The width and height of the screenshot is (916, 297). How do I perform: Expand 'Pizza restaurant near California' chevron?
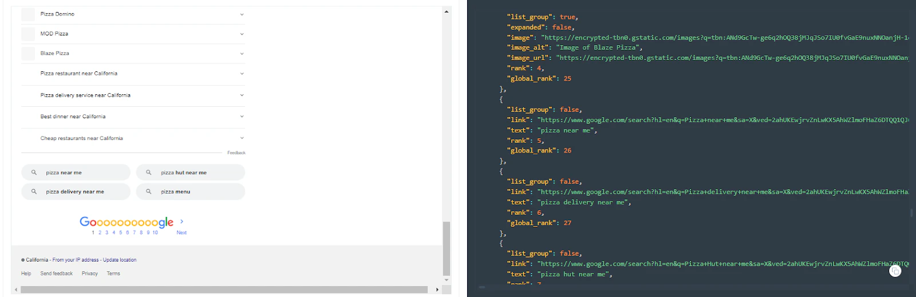[242, 74]
